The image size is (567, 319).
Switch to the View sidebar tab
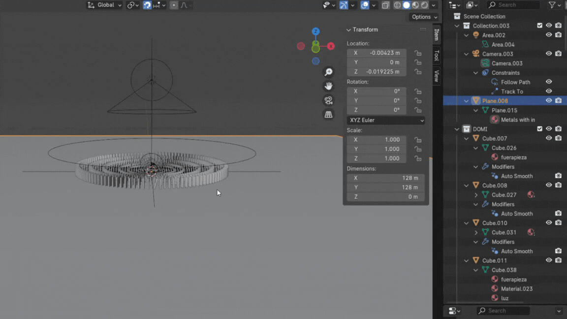tap(436, 76)
